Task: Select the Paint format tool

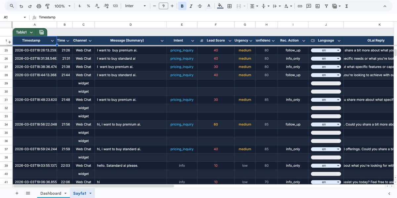Action: pyautogui.click(x=47, y=6)
